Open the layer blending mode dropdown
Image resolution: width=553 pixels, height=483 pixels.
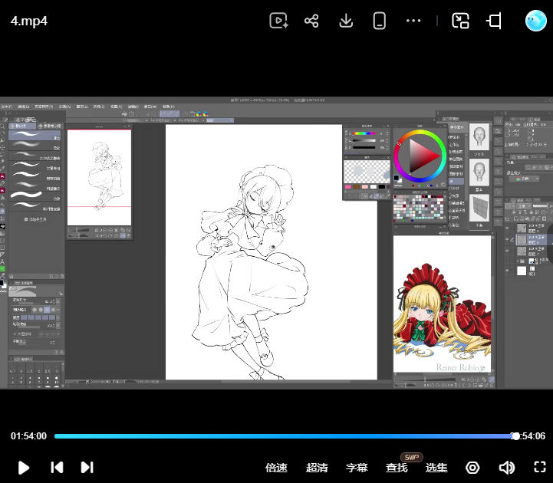click(522, 206)
